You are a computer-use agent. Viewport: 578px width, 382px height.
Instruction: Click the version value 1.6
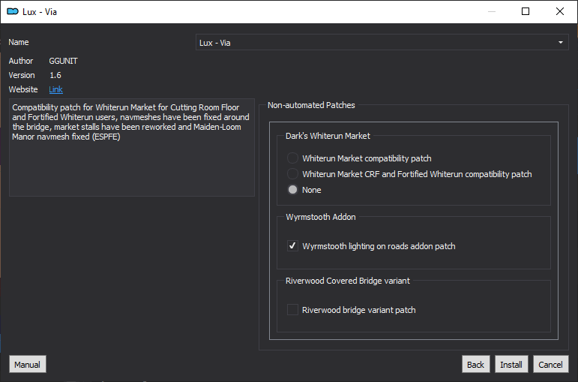[55, 75]
